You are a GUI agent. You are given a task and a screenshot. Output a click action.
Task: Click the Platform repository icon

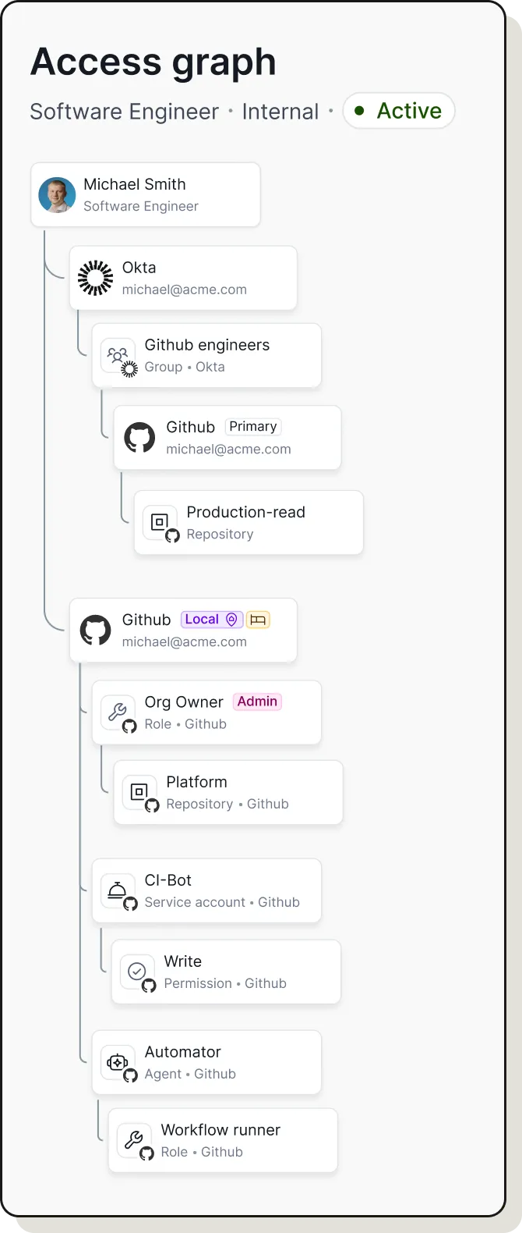pos(139,792)
